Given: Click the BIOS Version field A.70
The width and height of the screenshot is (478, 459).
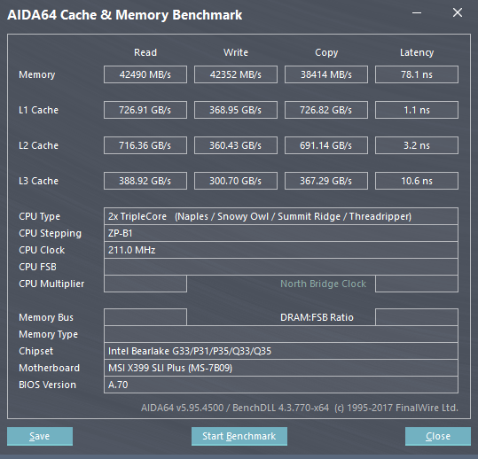Looking at the screenshot, I should 281,385.
